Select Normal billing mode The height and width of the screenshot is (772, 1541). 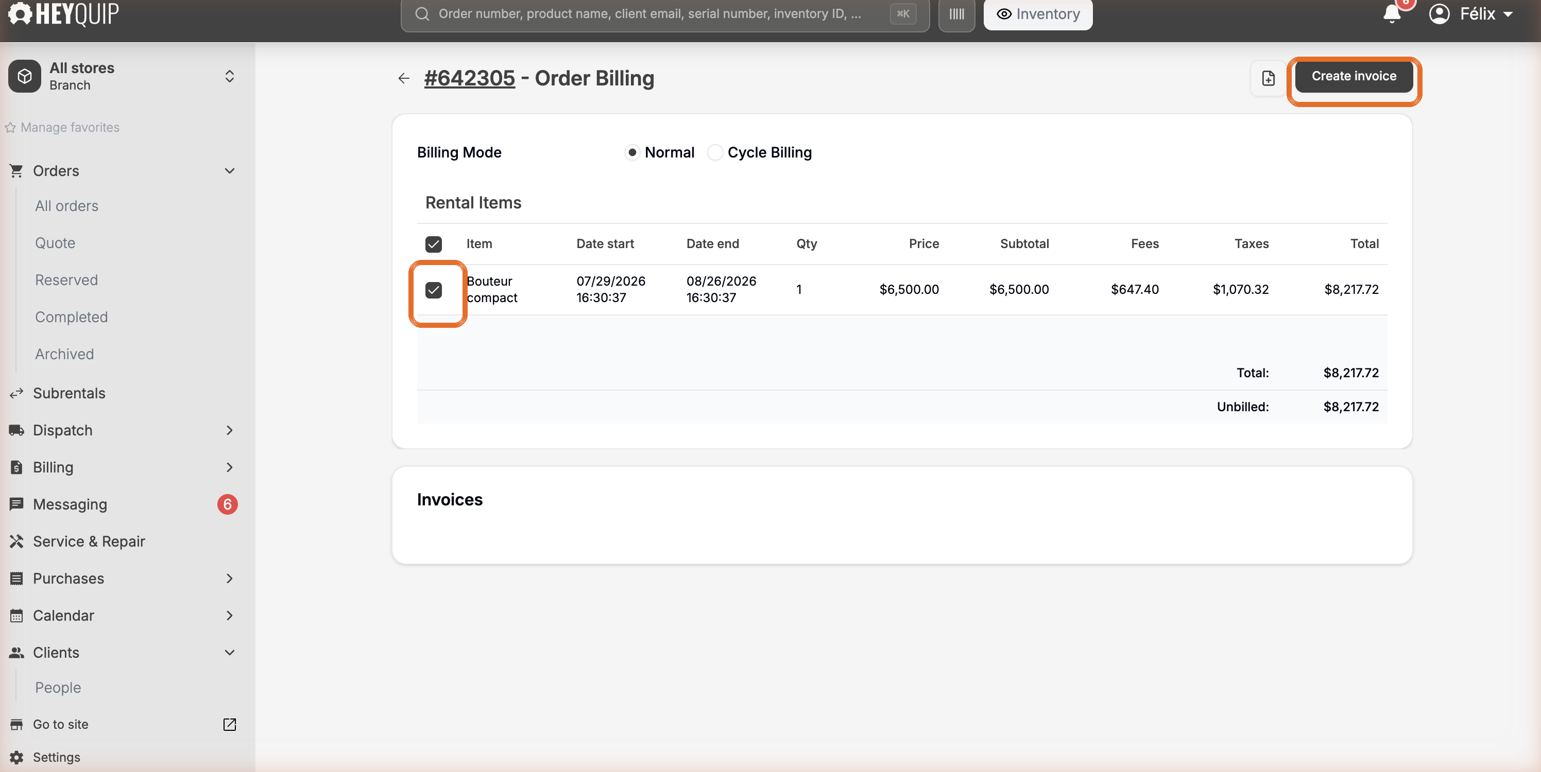click(632, 152)
